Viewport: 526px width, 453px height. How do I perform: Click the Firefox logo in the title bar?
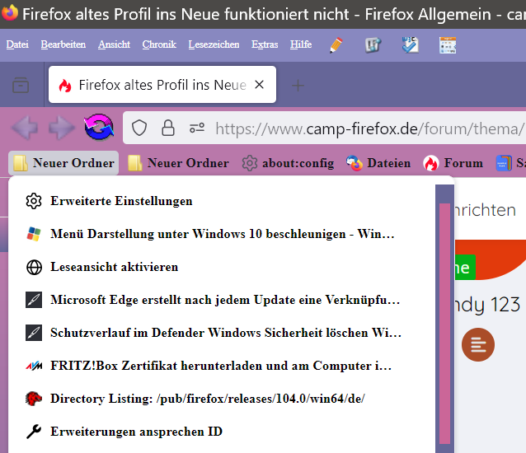9,12
